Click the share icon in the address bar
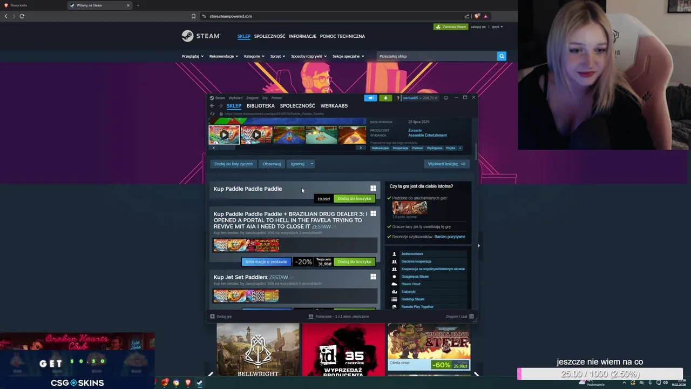 click(x=467, y=16)
